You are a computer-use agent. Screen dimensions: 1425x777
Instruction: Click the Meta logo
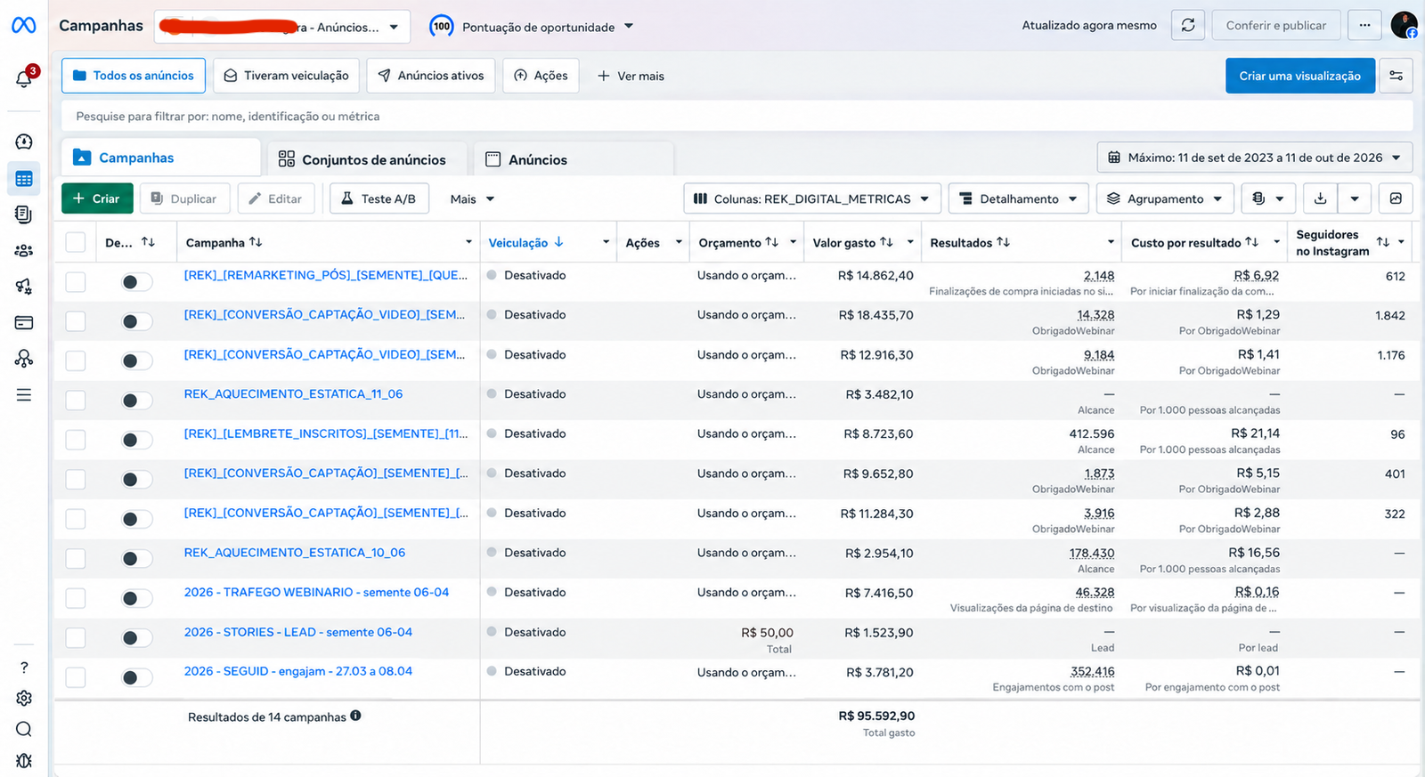point(24,26)
